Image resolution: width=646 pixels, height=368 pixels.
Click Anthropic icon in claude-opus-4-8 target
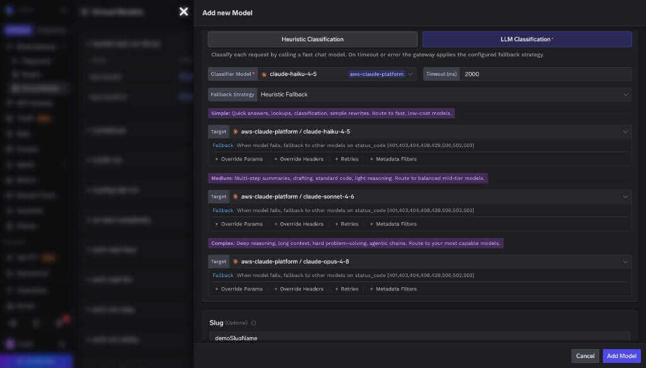[x=235, y=262]
